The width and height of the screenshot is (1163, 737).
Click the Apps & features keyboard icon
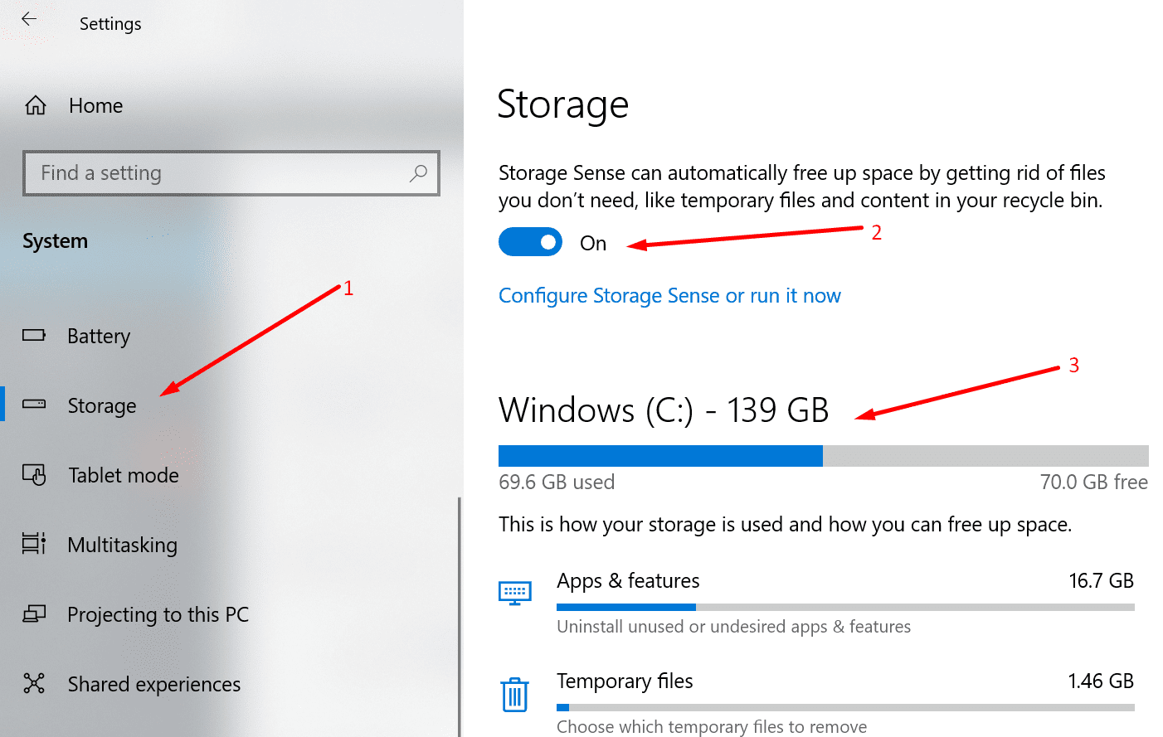click(515, 593)
